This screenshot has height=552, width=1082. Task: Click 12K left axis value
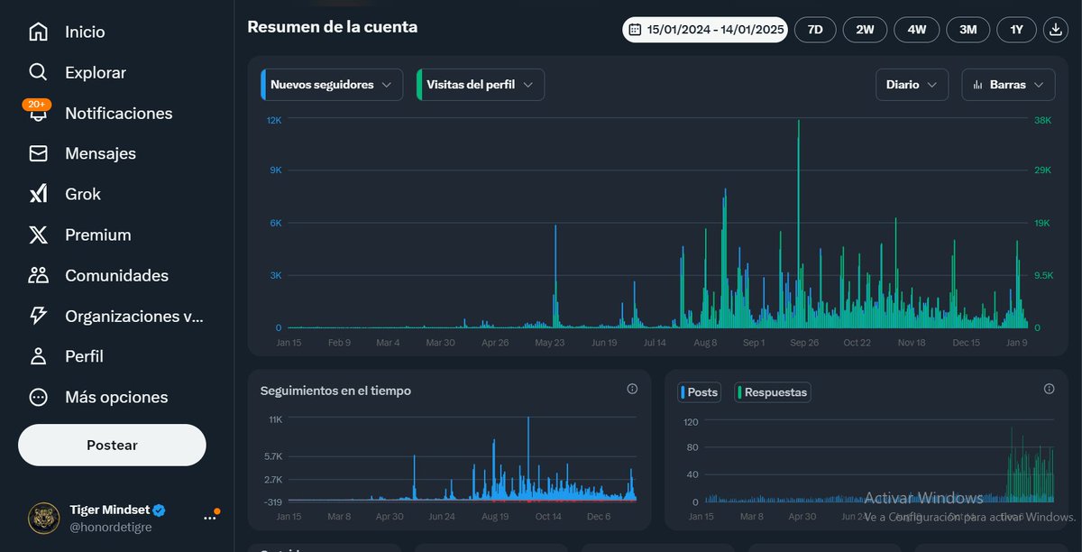coord(276,120)
